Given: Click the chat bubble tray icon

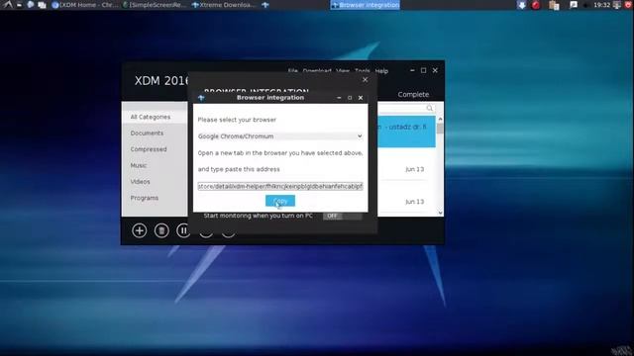Looking at the screenshot, I should pos(574,5).
